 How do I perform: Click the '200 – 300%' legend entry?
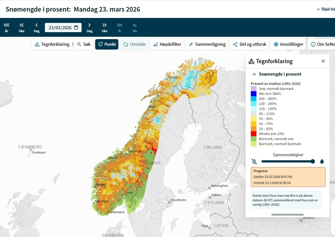[268, 99]
